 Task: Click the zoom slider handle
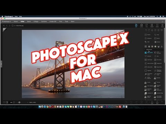click(x=19, y=102)
